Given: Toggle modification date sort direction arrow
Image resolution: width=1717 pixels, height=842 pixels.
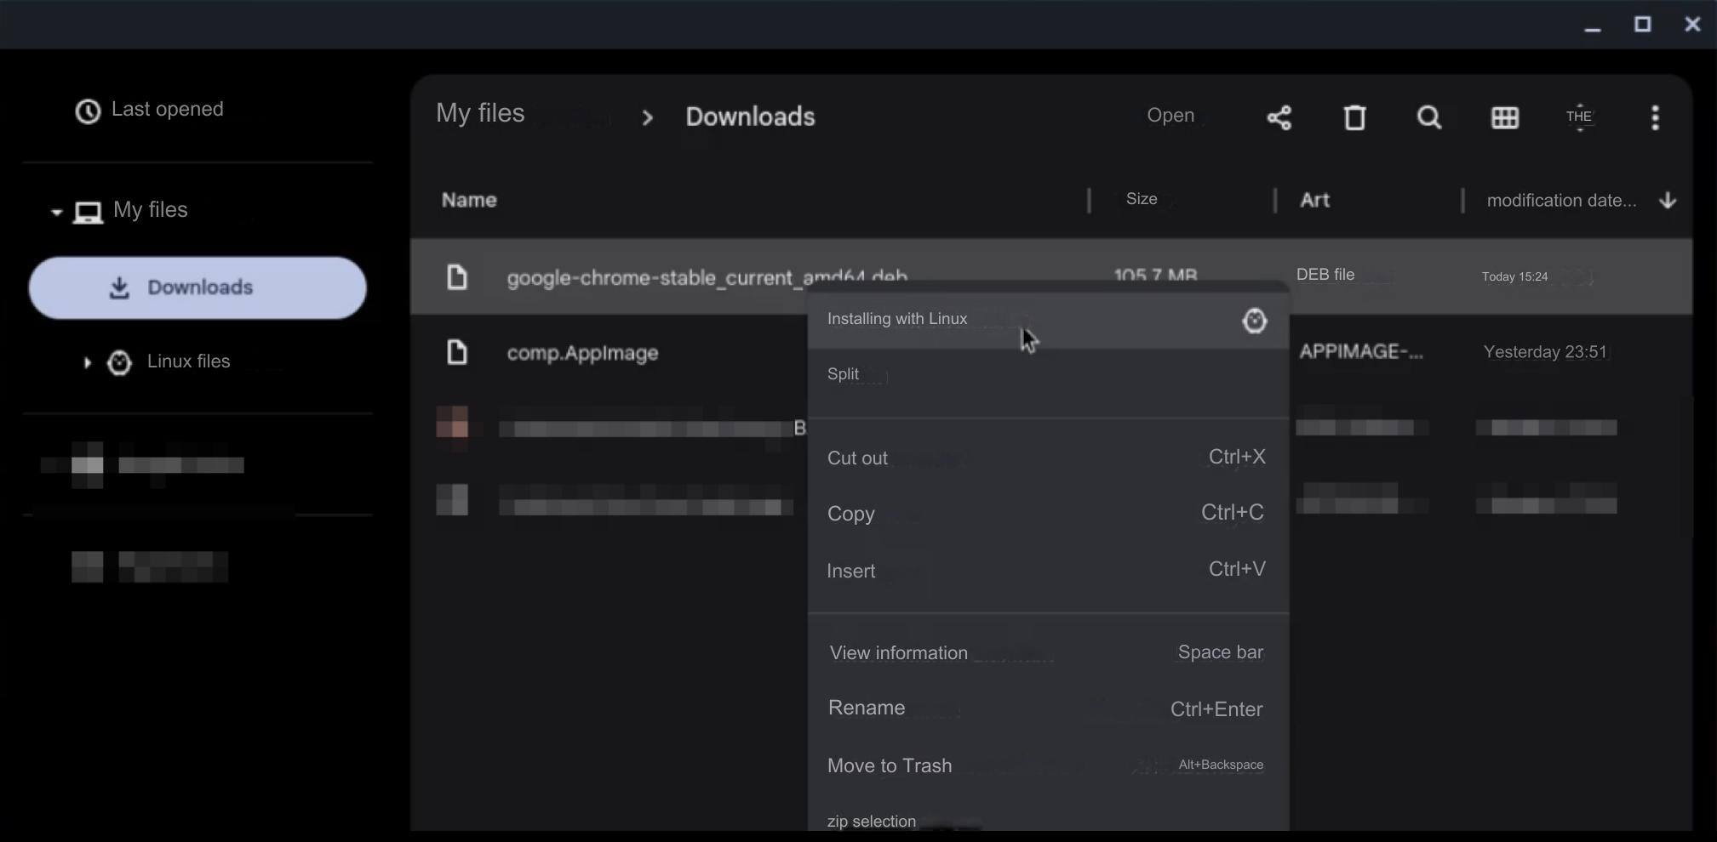Looking at the screenshot, I should [1668, 201].
